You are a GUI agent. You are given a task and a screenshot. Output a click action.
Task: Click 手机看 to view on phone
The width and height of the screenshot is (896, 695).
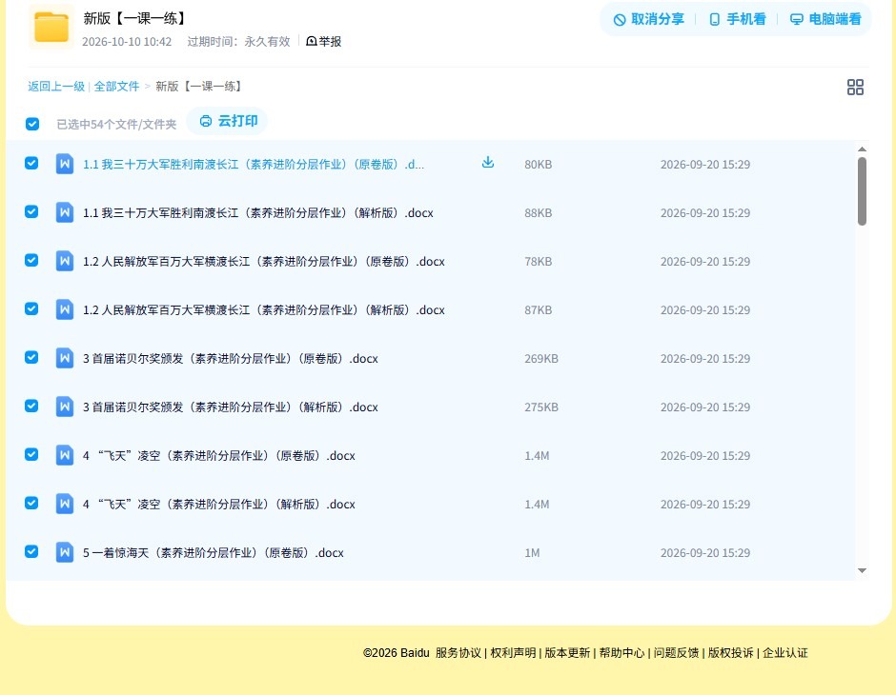pos(737,19)
